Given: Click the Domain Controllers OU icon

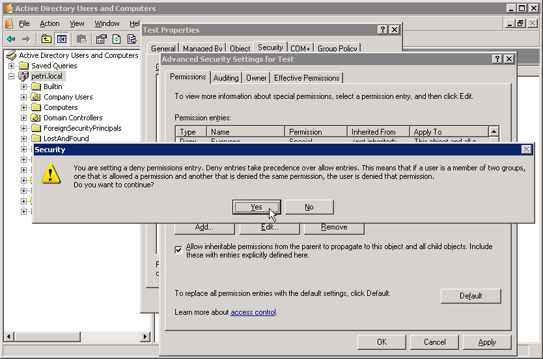Looking at the screenshot, I should pos(36,118).
